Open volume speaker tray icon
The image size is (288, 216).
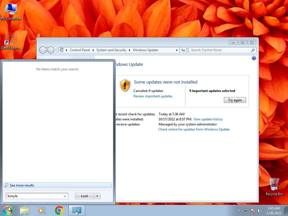click(260, 211)
